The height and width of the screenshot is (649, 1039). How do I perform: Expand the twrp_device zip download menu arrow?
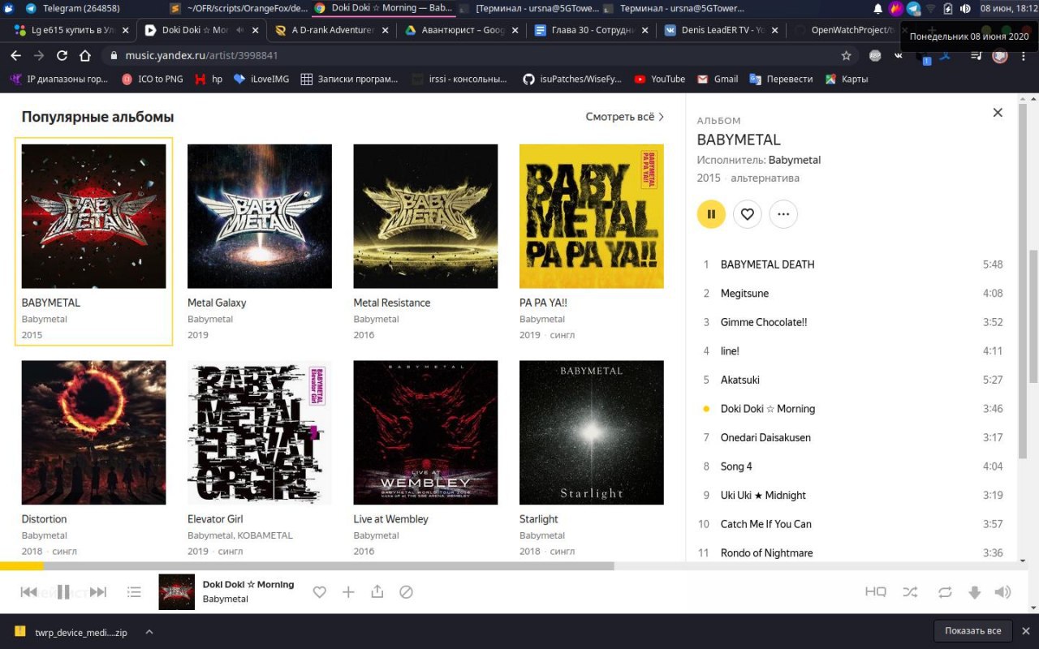149,631
